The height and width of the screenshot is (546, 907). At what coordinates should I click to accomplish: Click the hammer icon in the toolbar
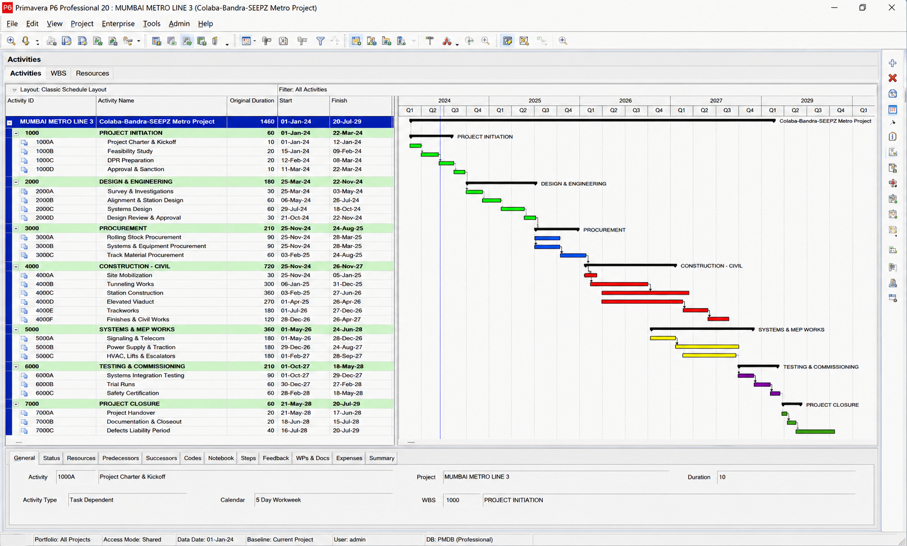click(430, 41)
